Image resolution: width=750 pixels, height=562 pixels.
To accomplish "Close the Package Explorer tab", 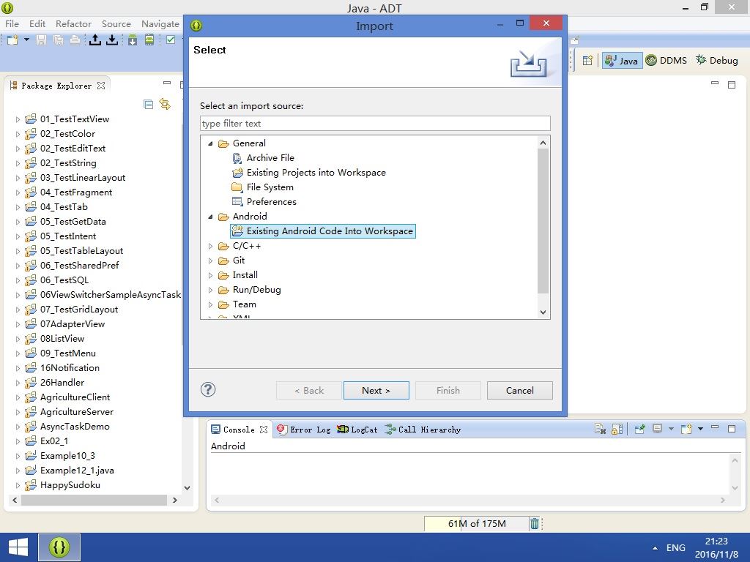I will (101, 86).
